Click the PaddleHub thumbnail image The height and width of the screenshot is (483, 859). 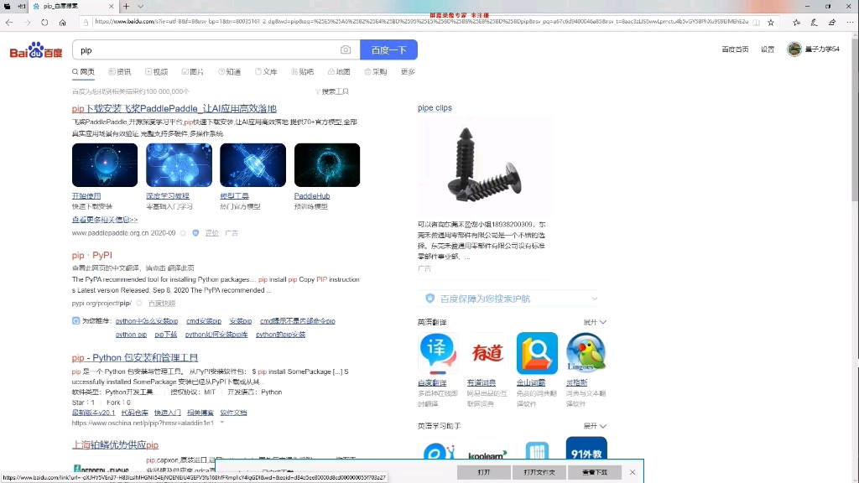click(327, 165)
